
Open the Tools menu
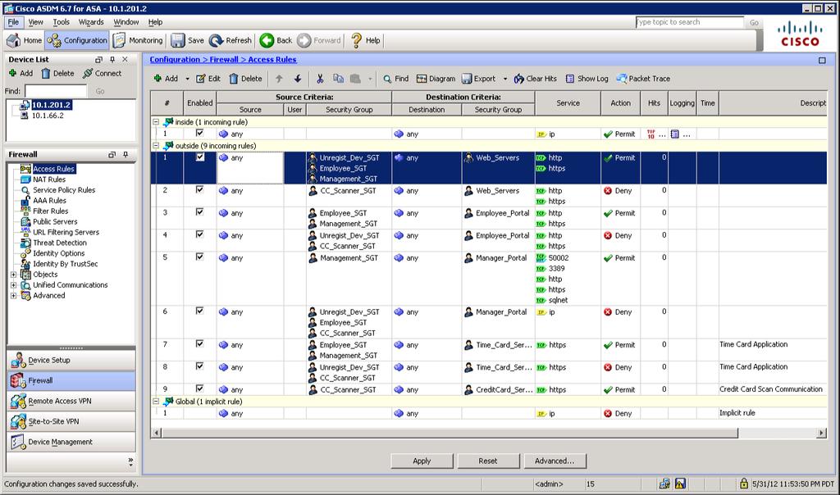61,22
